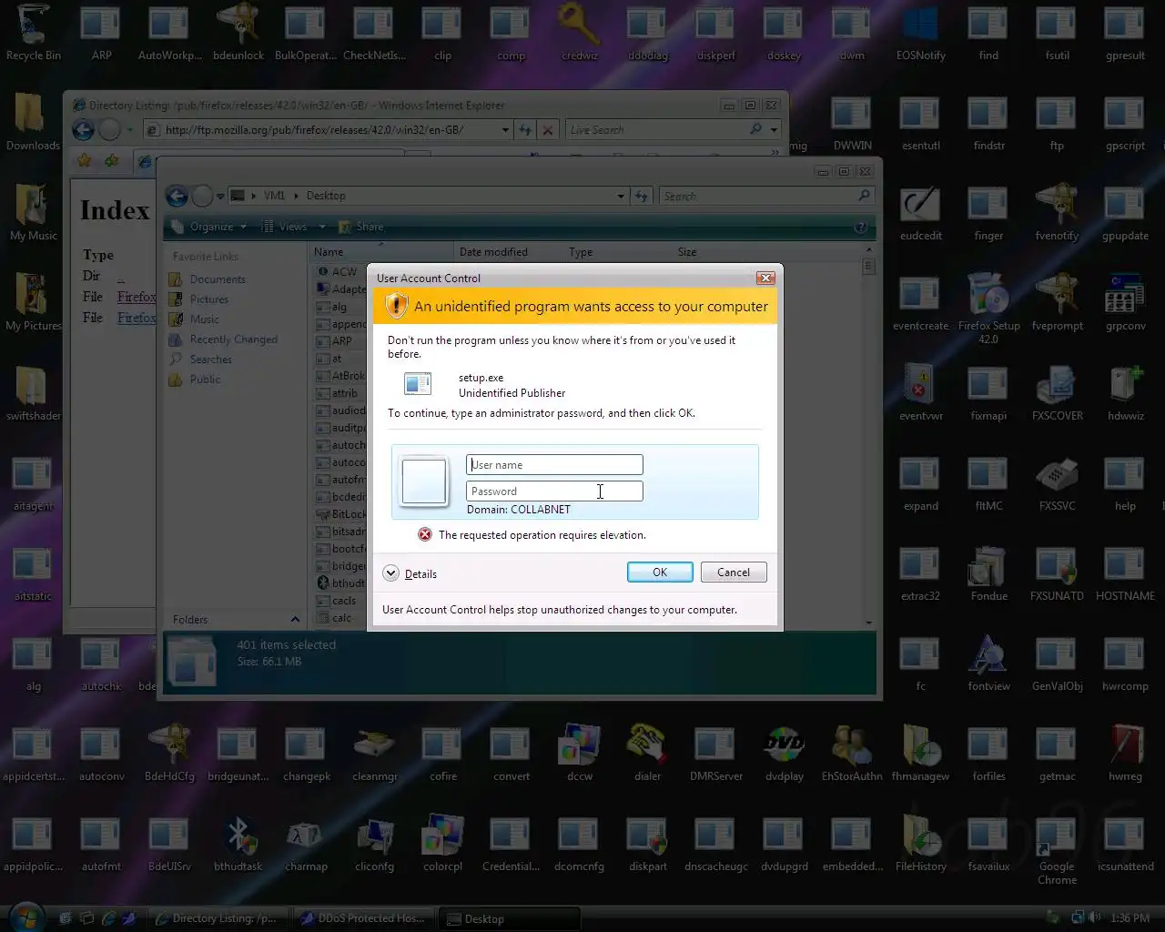Viewport: 1165px width, 932px height.
Task: Close the User Account Control dialog
Action: pos(765,278)
